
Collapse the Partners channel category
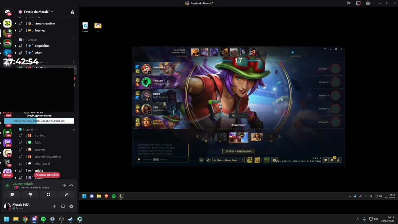pos(30,40)
